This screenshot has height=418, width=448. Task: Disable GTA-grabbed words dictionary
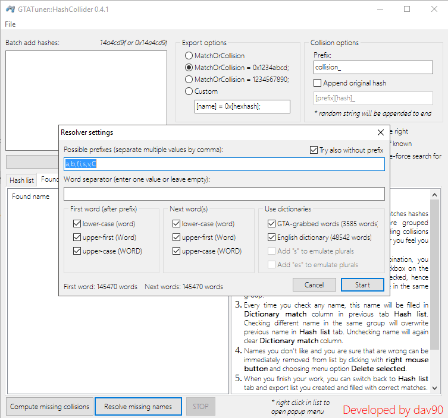point(272,224)
